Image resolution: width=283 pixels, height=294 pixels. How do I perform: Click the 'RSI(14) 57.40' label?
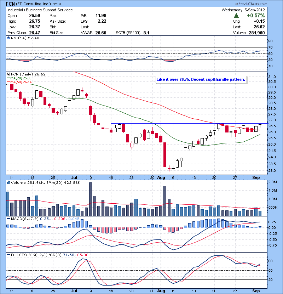[25, 38]
